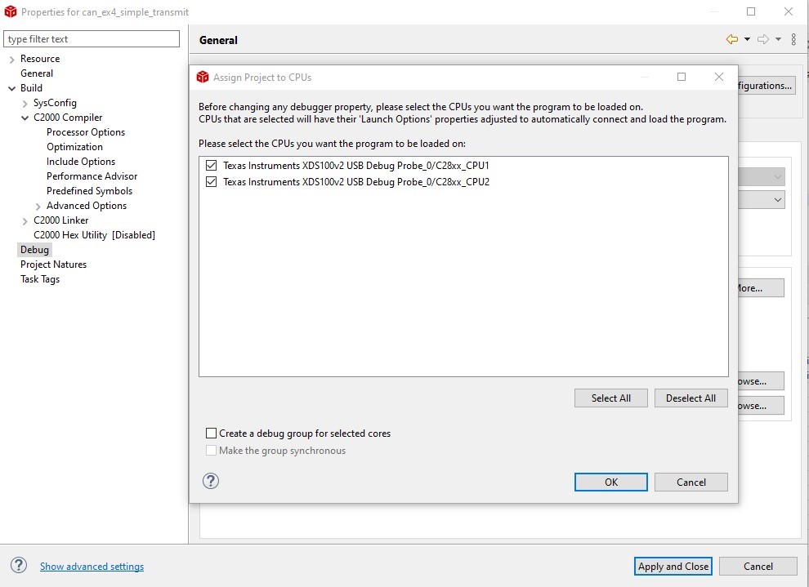The height and width of the screenshot is (587, 809).
Task: Open the Show advanced settings link
Action: 92,566
